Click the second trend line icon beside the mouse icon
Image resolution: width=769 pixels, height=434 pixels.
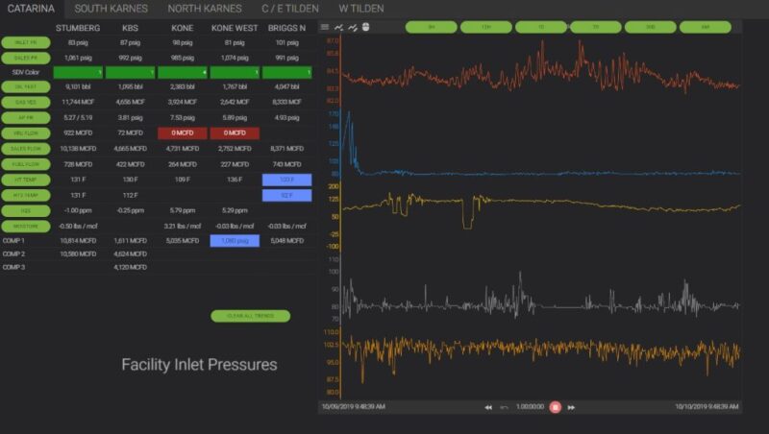[352, 27]
